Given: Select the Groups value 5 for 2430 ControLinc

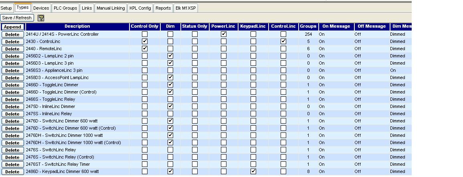Looking at the screenshot, I should [x=308, y=41].
